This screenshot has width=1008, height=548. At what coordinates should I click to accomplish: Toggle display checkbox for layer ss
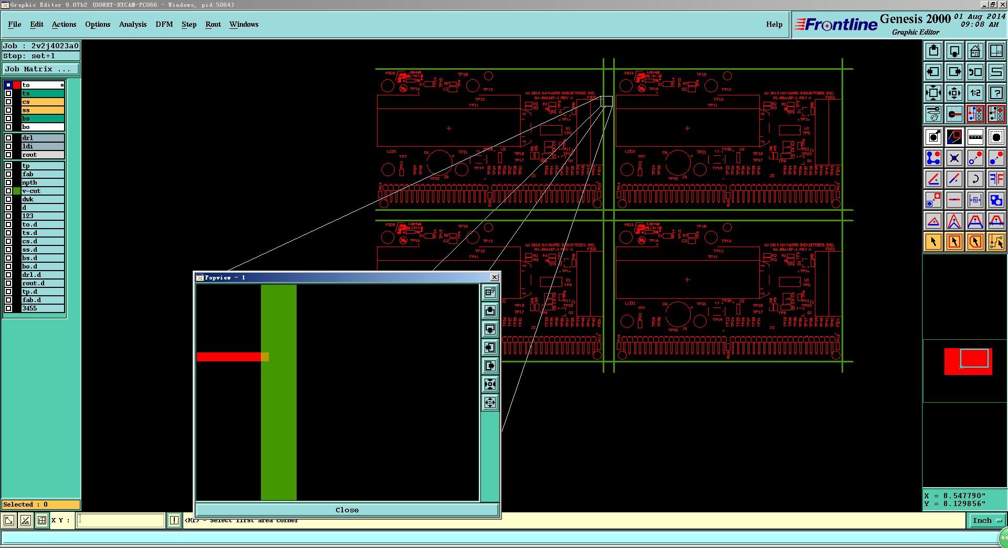[x=8, y=110]
